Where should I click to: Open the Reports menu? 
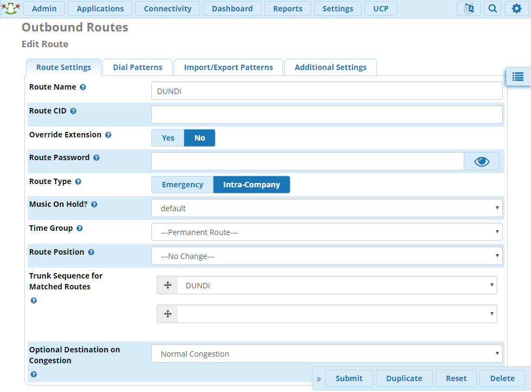point(287,8)
